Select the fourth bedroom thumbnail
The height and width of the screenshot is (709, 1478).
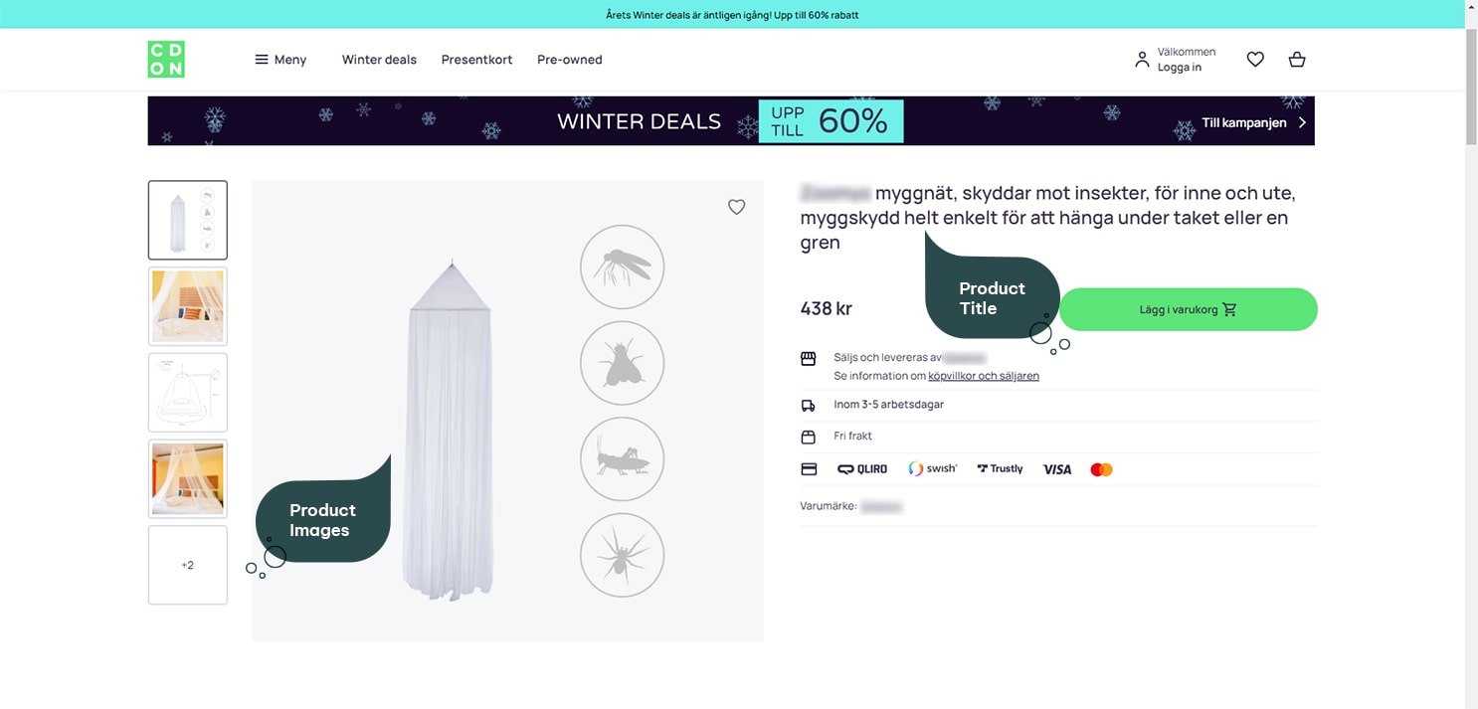[188, 478]
